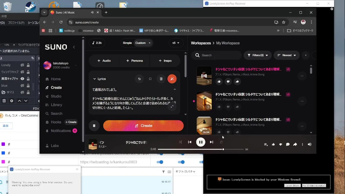Open Hooks in Suno sidebar
This screenshot has height=194, width=345.
(x=53, y=122)
